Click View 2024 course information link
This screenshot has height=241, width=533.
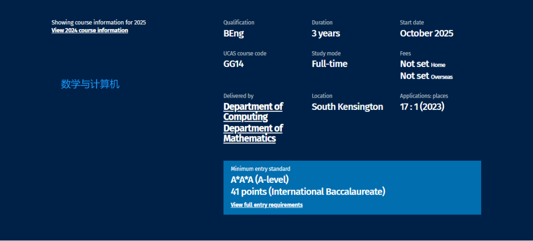[89, 31]
